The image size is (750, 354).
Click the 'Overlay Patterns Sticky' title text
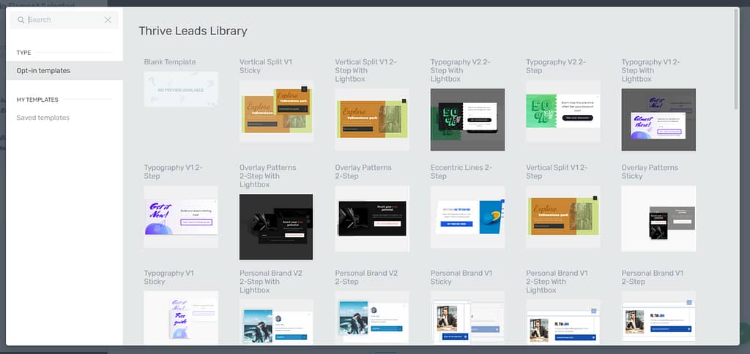click(650, 172)
